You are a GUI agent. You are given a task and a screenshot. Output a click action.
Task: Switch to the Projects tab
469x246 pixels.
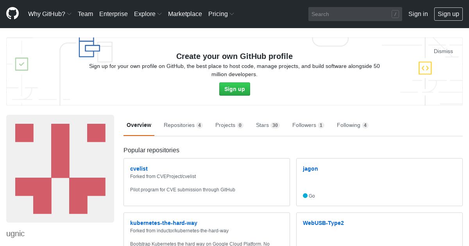(x=229, y=125)
